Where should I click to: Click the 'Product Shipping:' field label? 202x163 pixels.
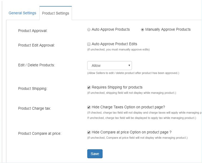33,89
